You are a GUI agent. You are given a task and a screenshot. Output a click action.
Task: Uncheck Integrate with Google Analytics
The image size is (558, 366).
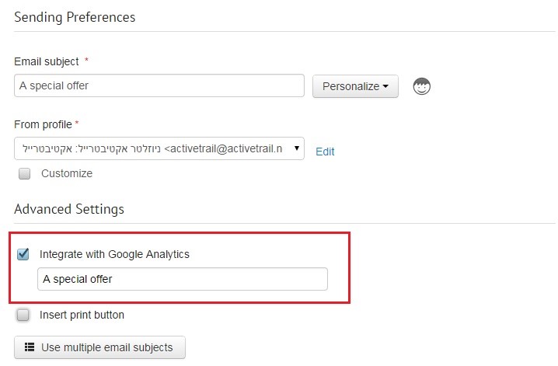point(23,254)
